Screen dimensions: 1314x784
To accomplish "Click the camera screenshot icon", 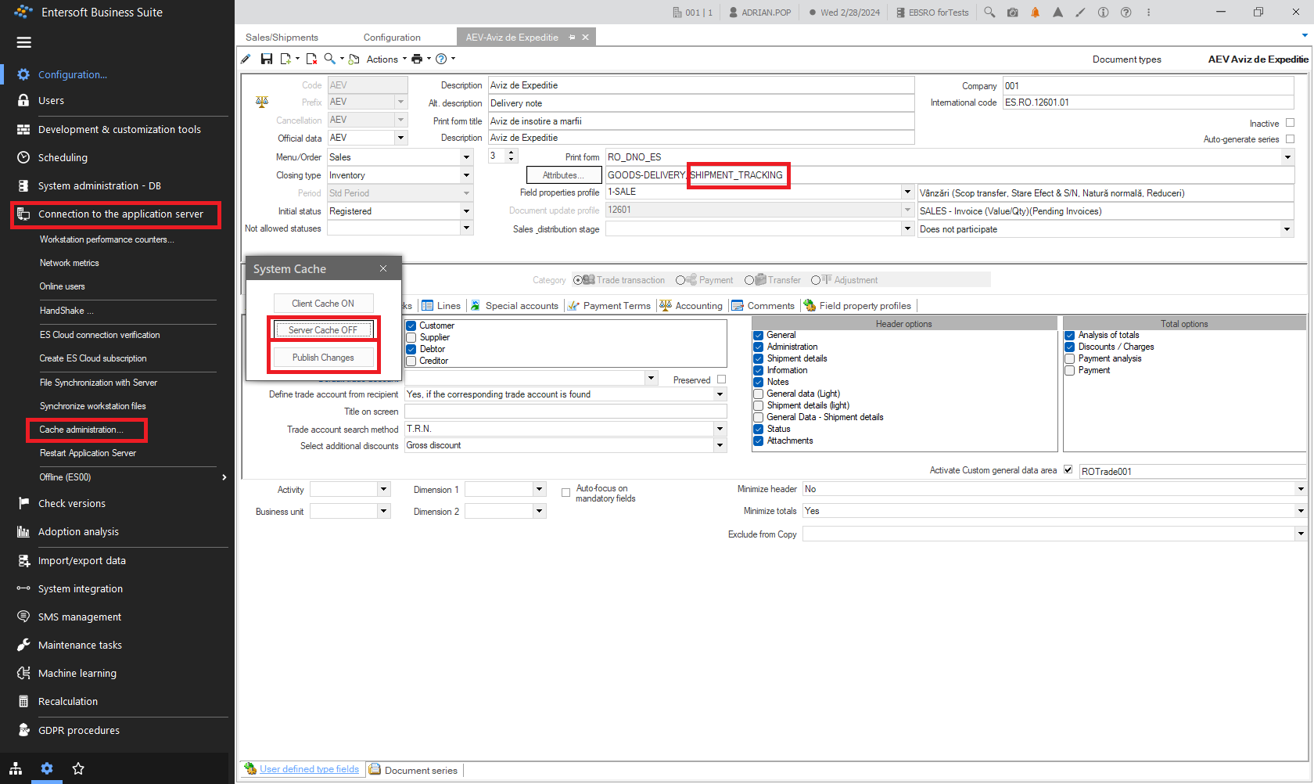I will (1012, 13).
